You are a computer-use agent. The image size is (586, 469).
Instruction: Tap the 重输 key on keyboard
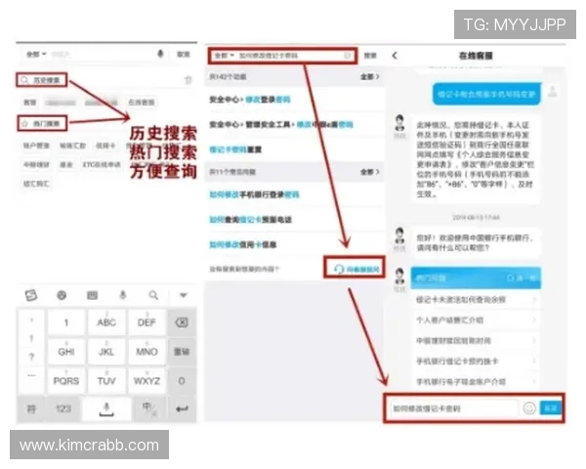(x=182, y=352)
